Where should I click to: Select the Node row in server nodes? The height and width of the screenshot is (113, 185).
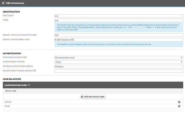[93, 106]
